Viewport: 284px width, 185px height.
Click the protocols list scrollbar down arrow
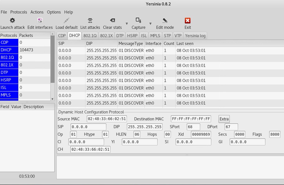pyautogui.click(x=52, y=98)
